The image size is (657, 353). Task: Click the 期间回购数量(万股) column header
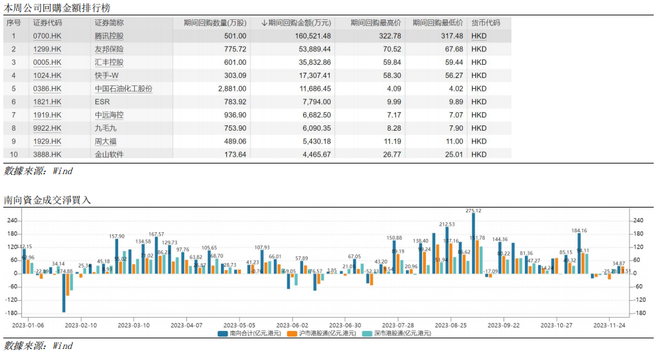point(215,23)
